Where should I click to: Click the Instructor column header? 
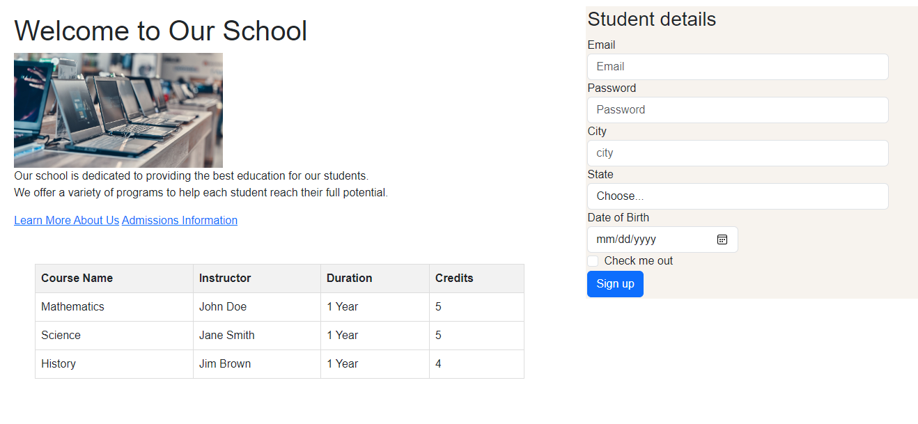[x=225, y=278]
